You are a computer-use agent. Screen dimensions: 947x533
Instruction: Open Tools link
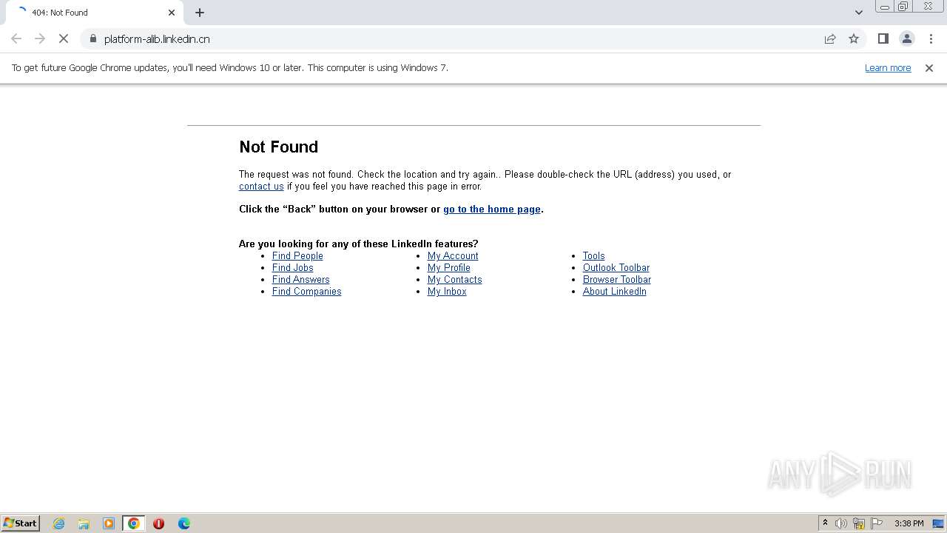(x=593, y=256)
